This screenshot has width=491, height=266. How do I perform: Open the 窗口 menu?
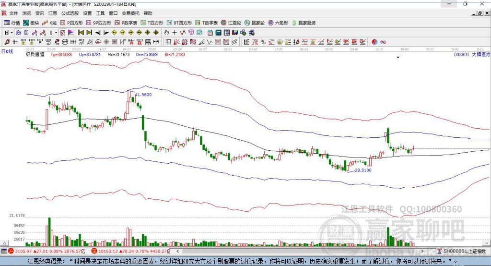[x=113, y=13]
